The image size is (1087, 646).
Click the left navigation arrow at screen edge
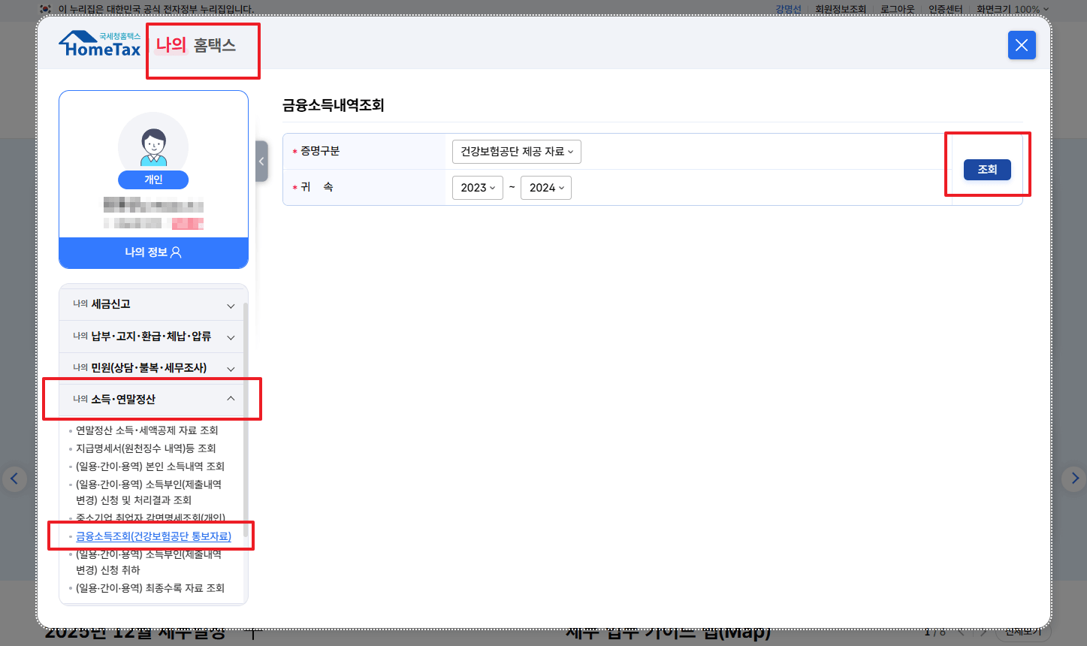coord(15,478)
